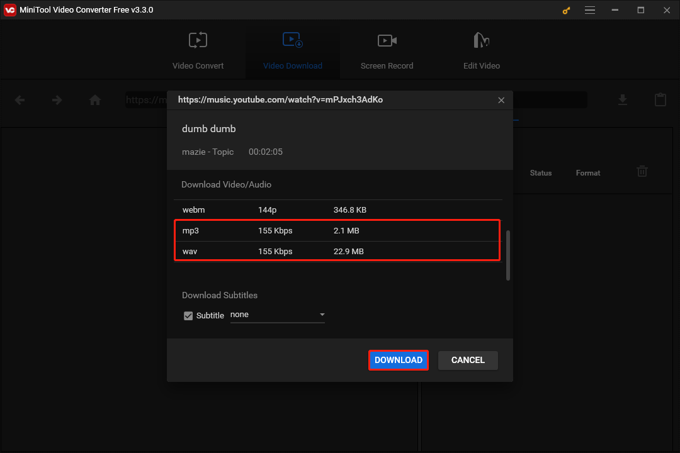Select the webm 144p row
The image size is (680, 453).
(x=337, y=210)
